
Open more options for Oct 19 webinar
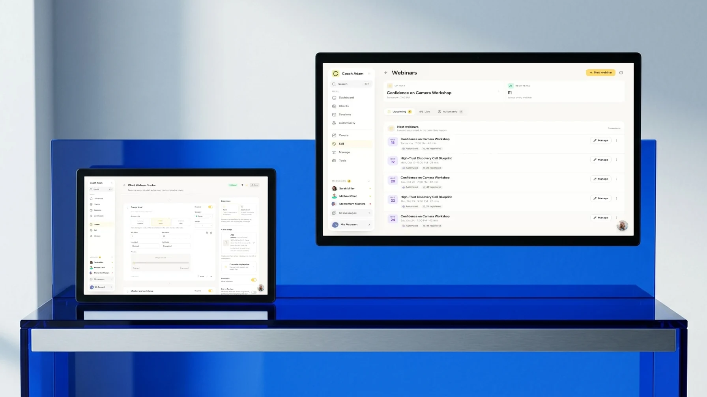(x=617, y=160)
